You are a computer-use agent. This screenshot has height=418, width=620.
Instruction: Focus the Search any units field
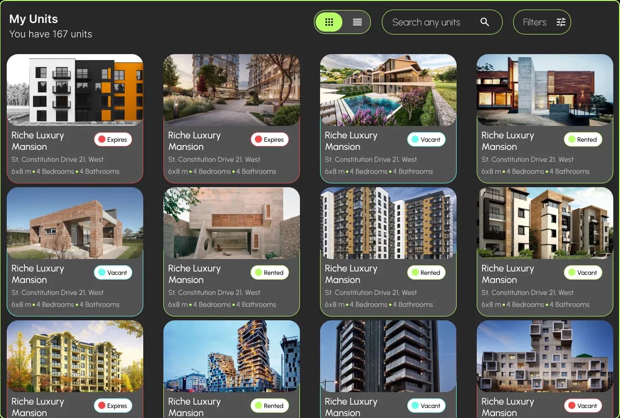click(x=442, y=22)
